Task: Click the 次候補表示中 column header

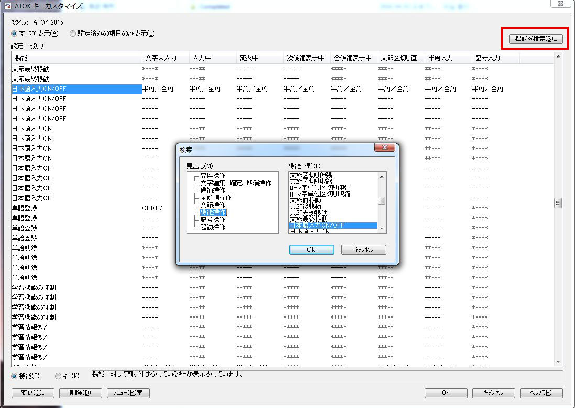Action: (x=307, y=58)
